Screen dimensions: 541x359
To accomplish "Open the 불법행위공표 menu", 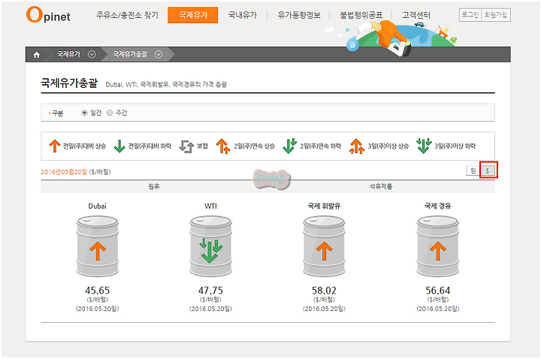I will [361, 15].
